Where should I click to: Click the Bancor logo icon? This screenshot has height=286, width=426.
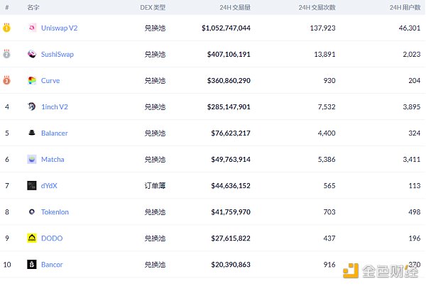coord(32,265)
